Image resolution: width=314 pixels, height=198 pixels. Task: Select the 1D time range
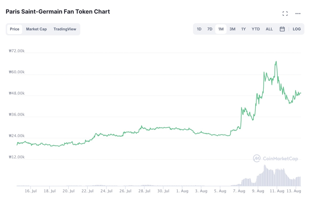tap(199, 29)
